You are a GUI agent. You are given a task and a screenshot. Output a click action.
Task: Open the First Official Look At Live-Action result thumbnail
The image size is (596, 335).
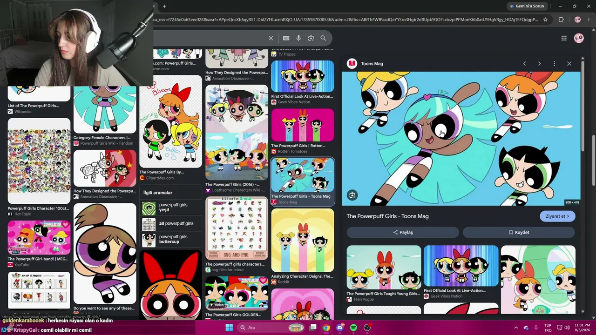tap(303, 76)
